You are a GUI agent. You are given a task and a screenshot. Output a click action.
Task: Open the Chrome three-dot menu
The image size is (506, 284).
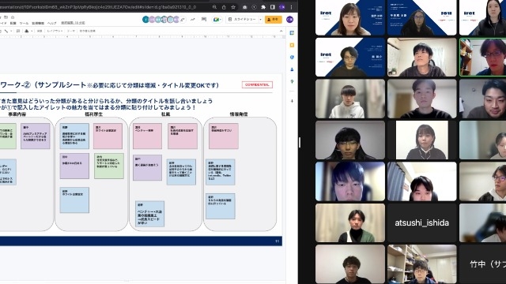(x=292, y=7)
